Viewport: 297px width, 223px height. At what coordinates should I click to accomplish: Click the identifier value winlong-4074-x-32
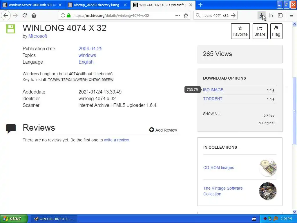pos(97,99)
